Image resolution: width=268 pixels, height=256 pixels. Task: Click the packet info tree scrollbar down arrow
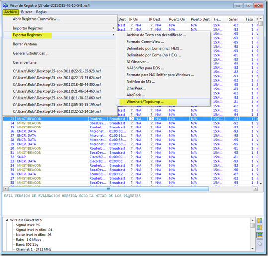[x=252, y=249]
